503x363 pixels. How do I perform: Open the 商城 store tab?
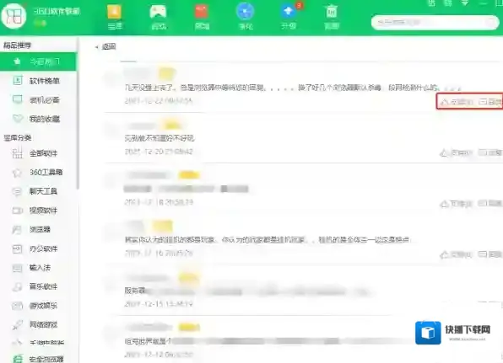coord(202,18)
